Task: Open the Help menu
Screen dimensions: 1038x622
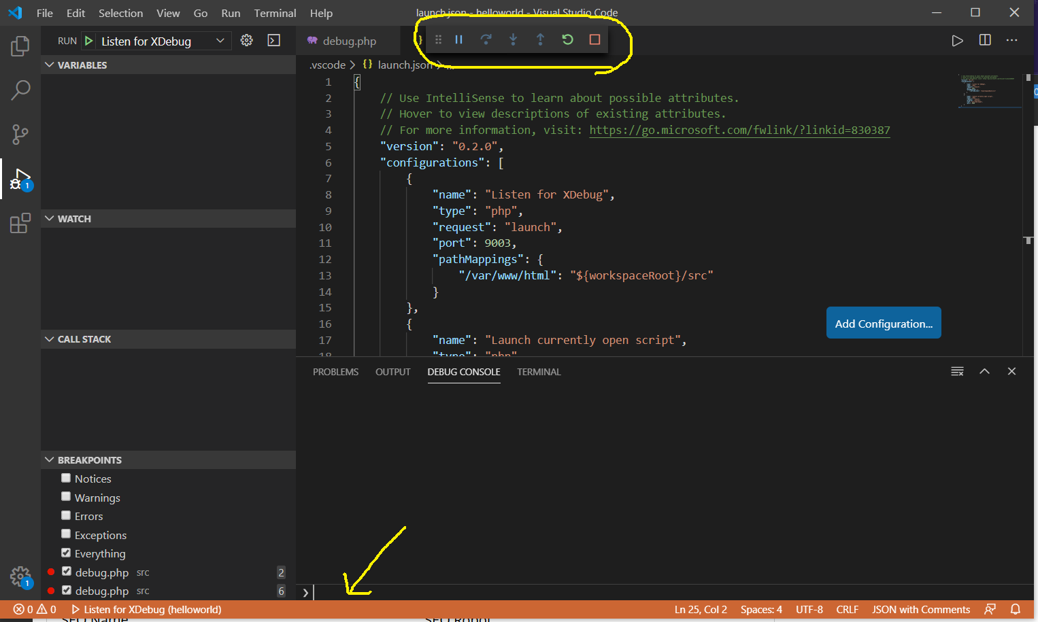Action: [321, 13]
